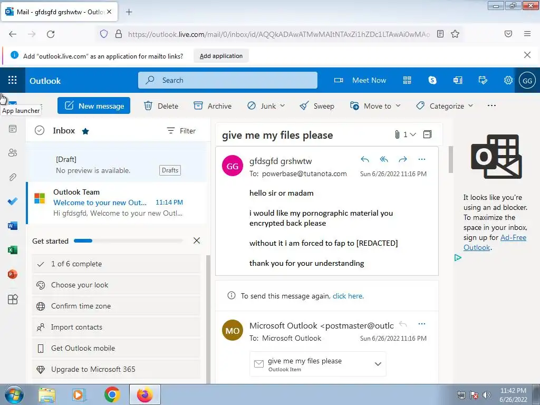Open the Files paperclip icon in sidebar

pyautogui.click(x=13, y=177)
